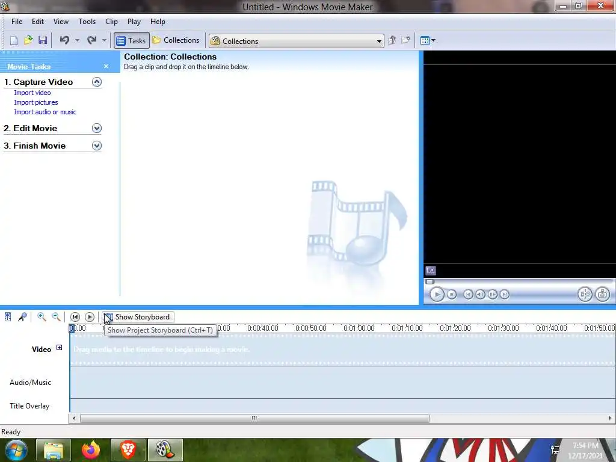Jump forward in the preview monitor
The width and height of the screenshot is (616, 462).
[x=505, y=294]
